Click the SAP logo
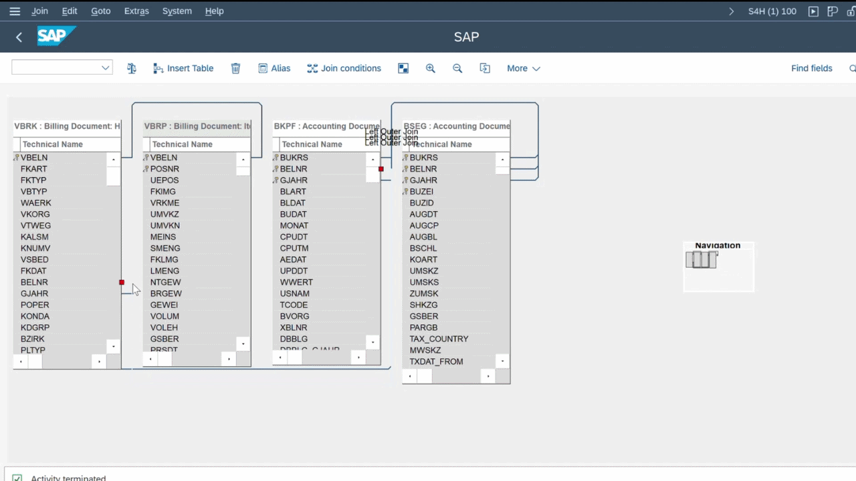856x481 pixels. pos(56,36)
